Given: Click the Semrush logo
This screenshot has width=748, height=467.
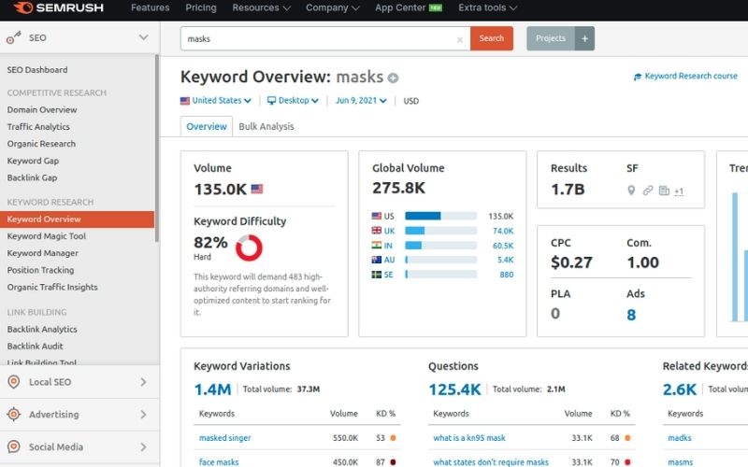Looking at the screenshot, I should pyautogui.click(x=58, y=7).
